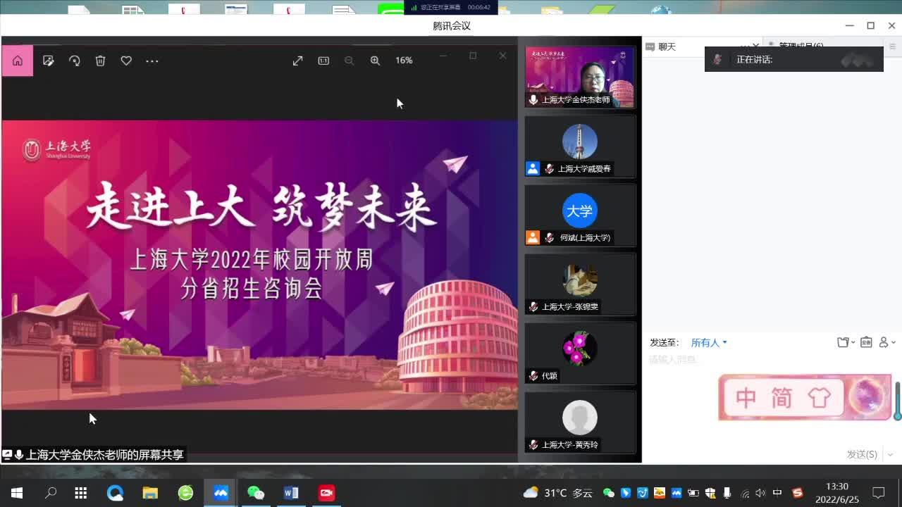Open the clock showing 13:30 2022/6/25
Viewport: 902px width, 507px height.
(837, 493)
